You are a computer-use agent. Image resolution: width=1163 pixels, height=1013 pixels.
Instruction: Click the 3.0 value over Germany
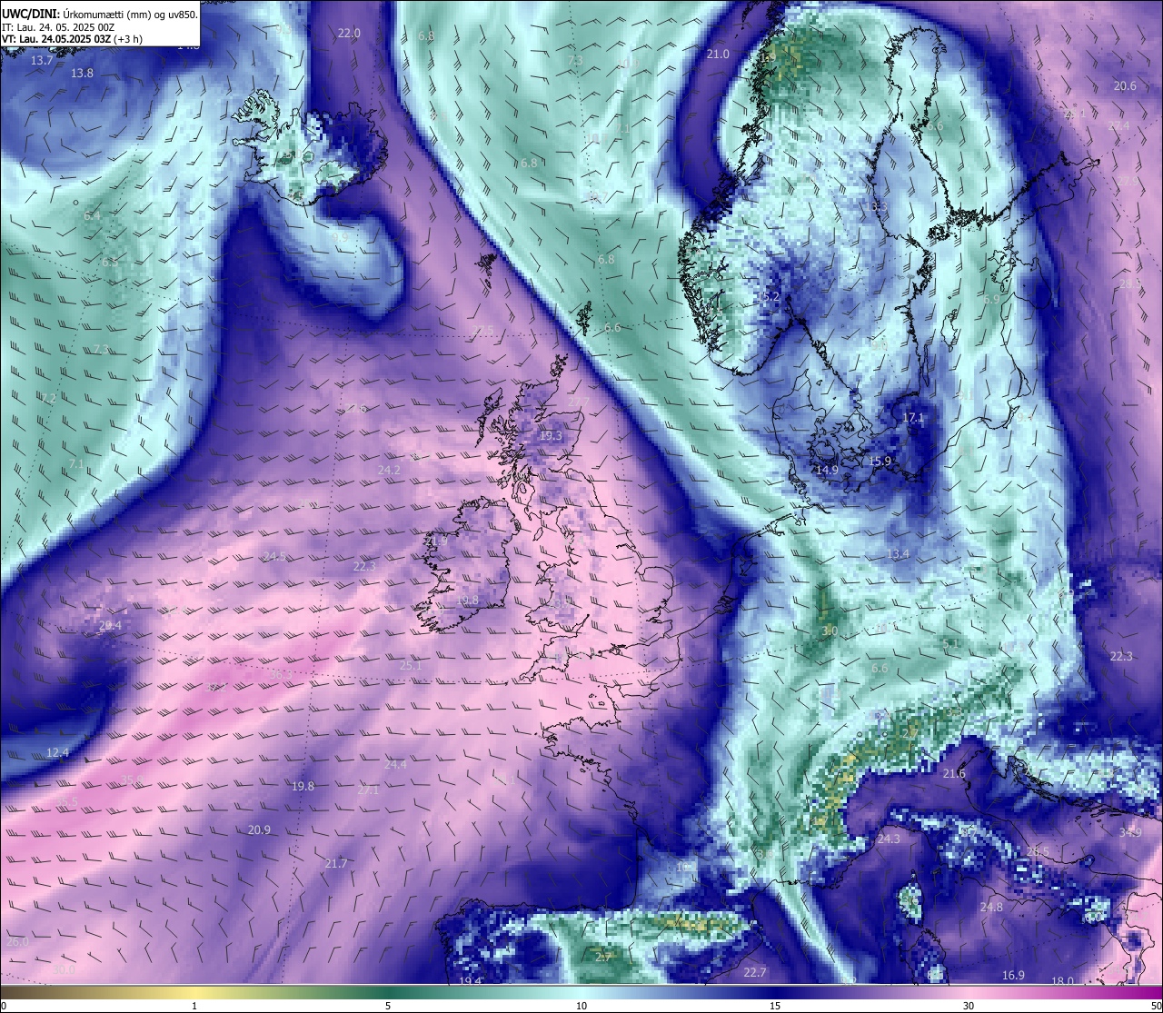coord(830,631)
